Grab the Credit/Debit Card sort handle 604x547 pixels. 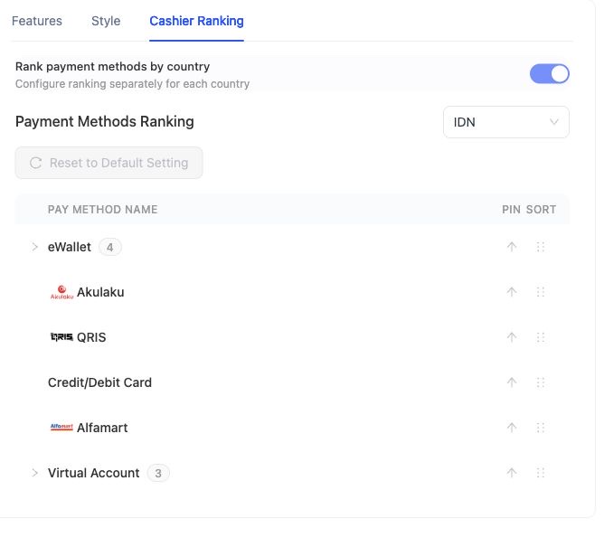pyautogui.click(x=541, y=382)
